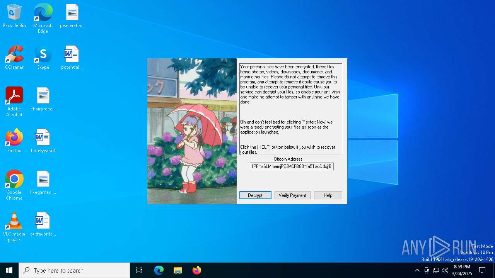Open the Windows Start menu
This screenshot has width=495, height=278.
(x=9, y=270)
